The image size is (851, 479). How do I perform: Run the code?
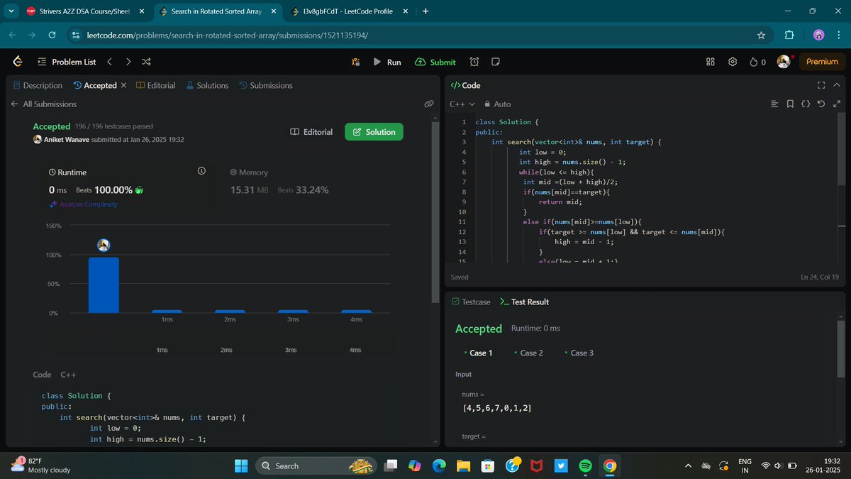click(387, 62)
